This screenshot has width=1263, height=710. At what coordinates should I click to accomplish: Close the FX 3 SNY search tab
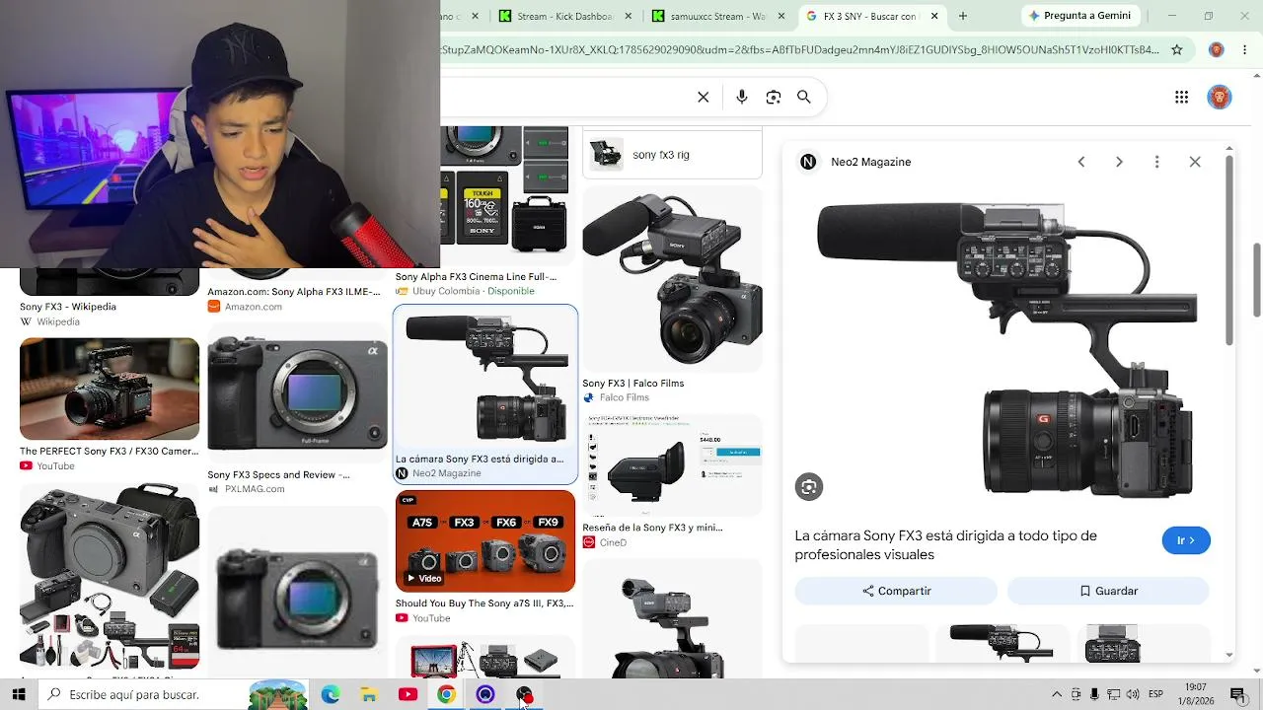click(934, 16)
